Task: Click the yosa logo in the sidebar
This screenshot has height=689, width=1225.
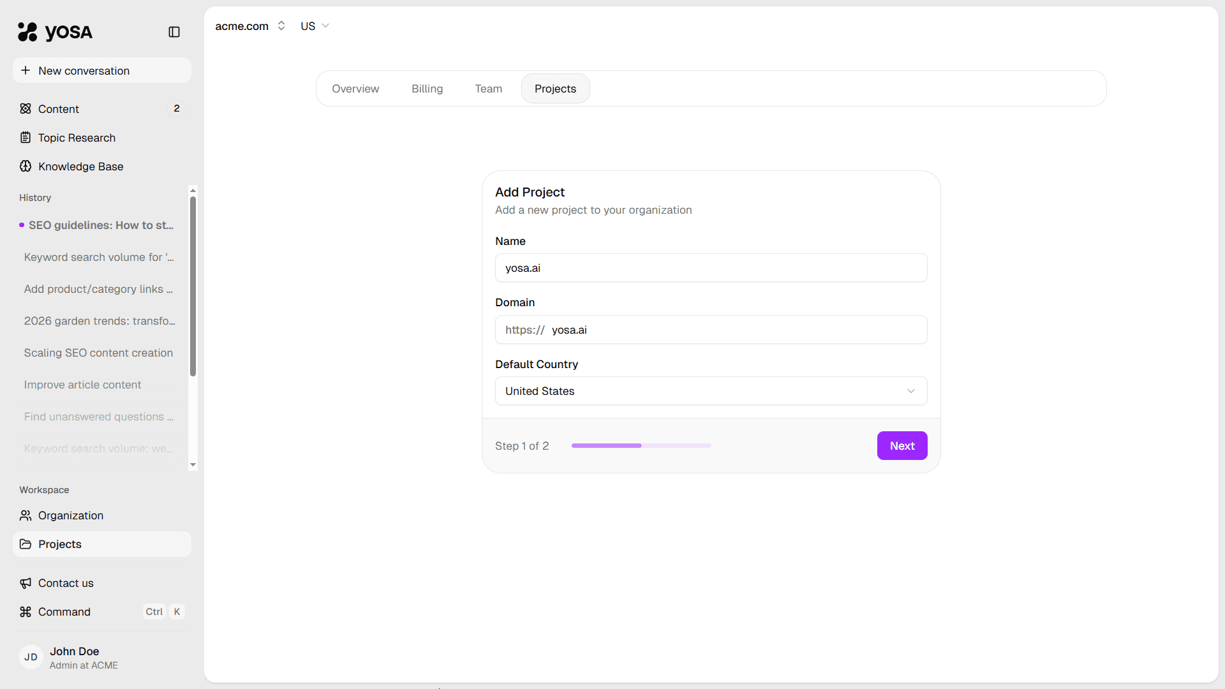Action: point(54,32)
